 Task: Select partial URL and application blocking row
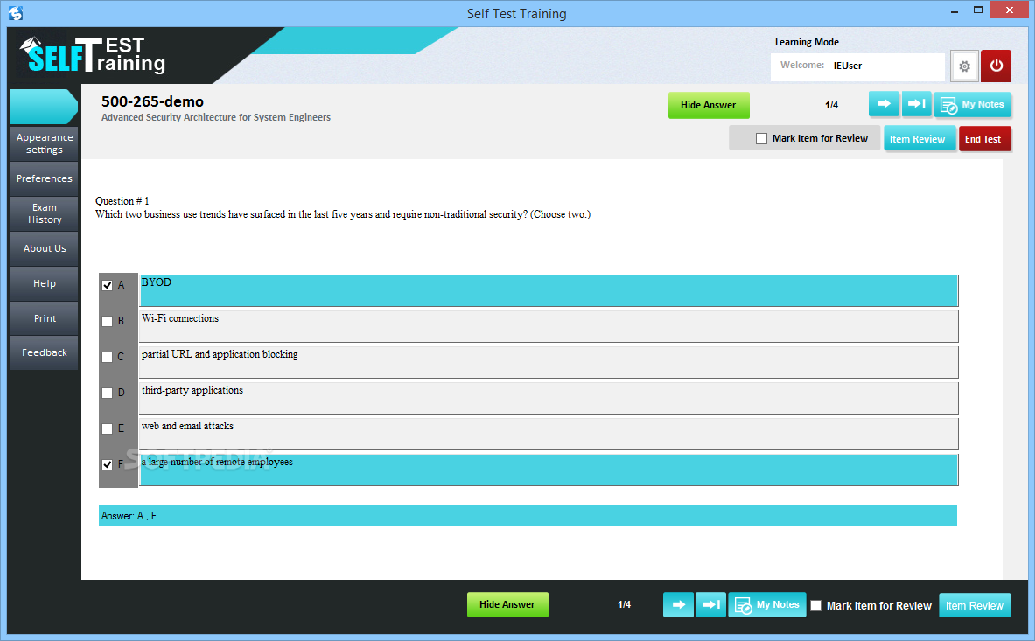click(549, 363)
